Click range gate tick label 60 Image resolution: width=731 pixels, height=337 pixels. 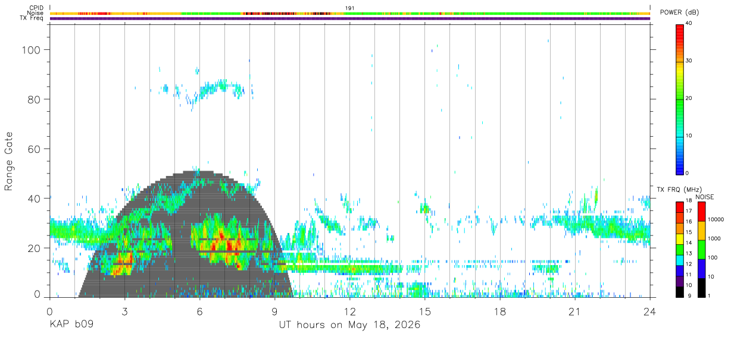point(35,149)
